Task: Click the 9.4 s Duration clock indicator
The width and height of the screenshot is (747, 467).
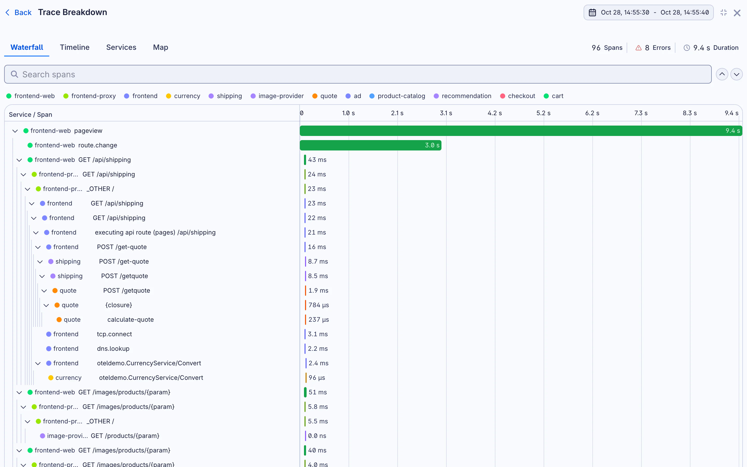Action: 711,47
